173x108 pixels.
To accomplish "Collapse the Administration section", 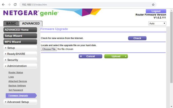I will pos(20,66).
